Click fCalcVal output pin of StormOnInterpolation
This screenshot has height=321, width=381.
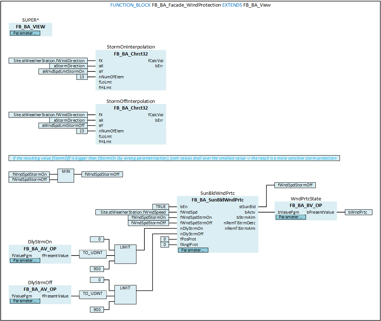pyautogui.click(x=156, y=61)
